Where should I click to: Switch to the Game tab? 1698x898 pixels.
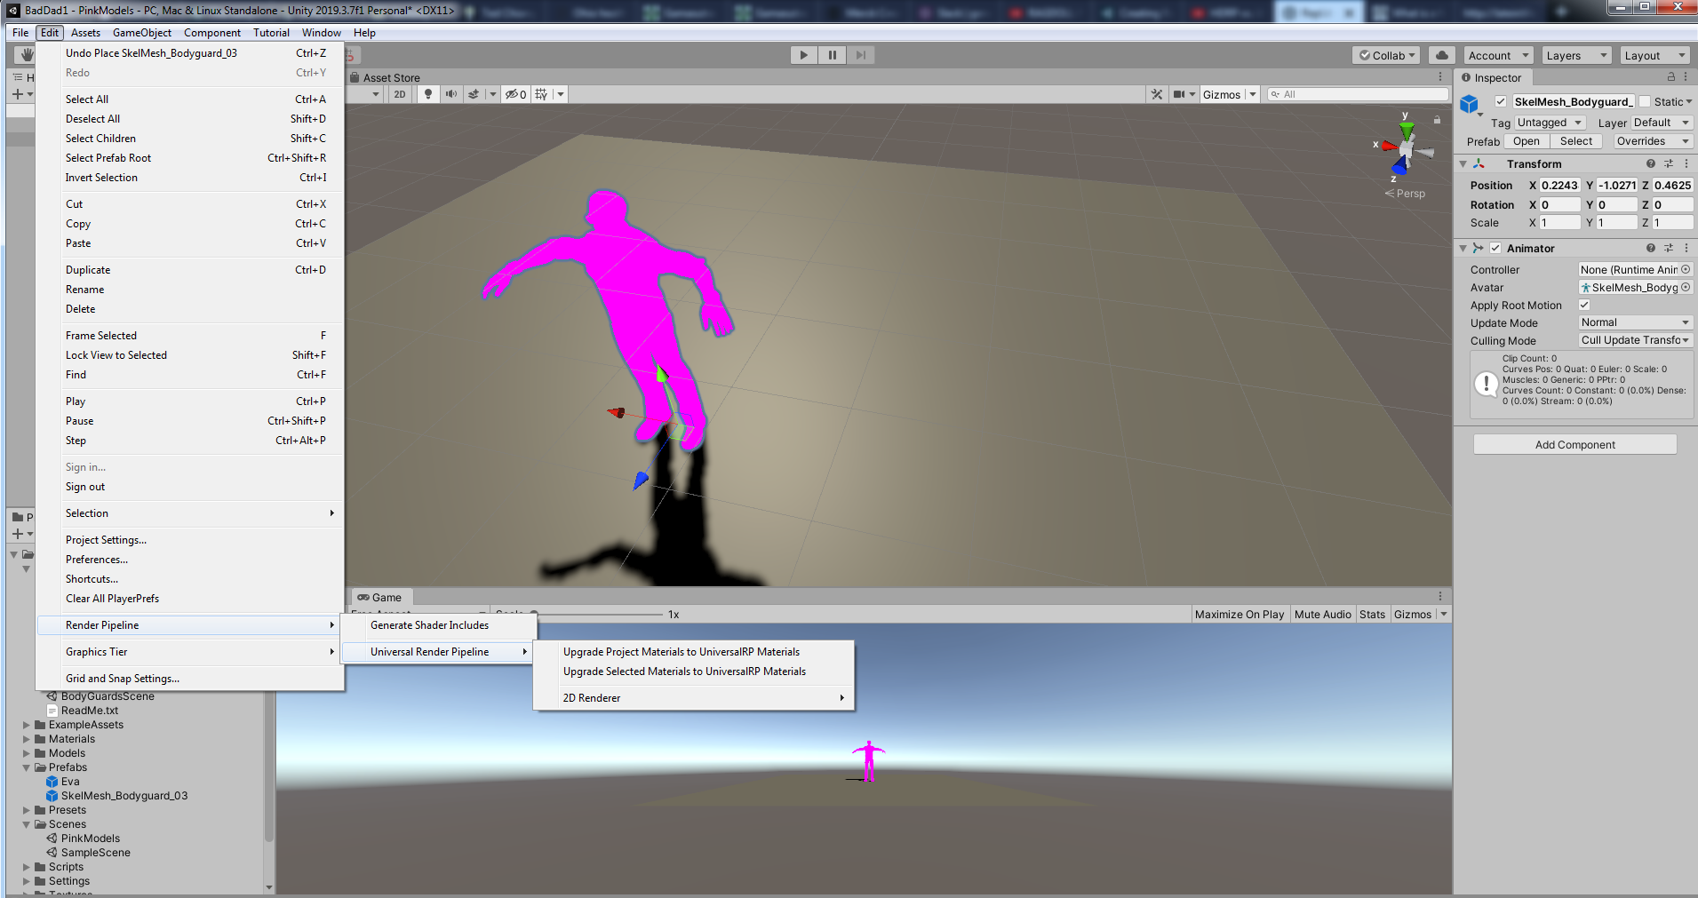pos(380,597)
